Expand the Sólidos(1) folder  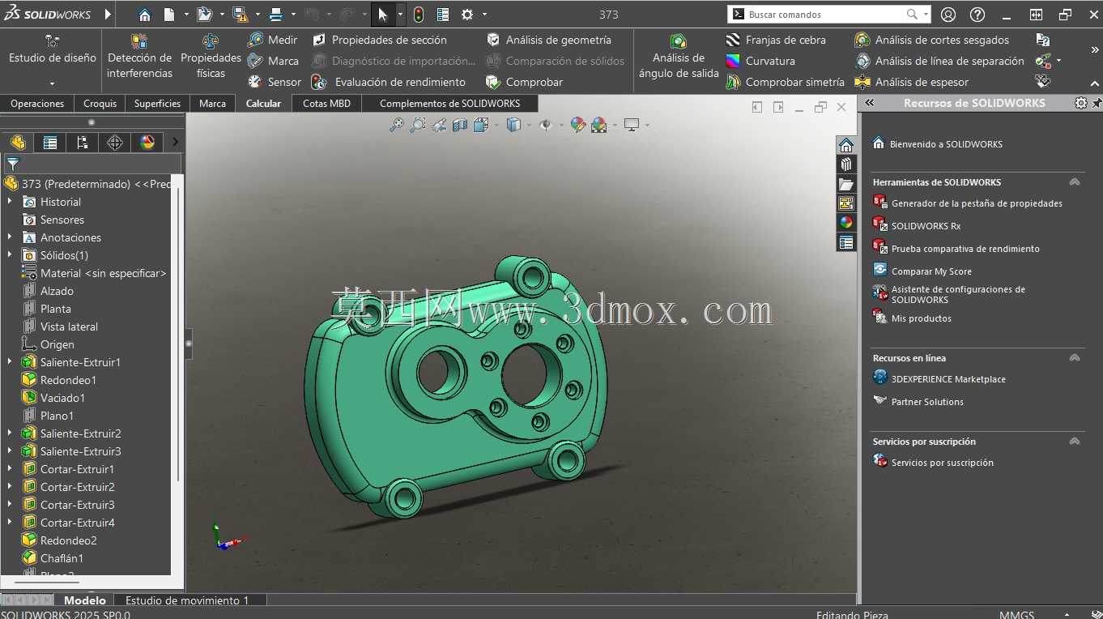click(10, 255)
